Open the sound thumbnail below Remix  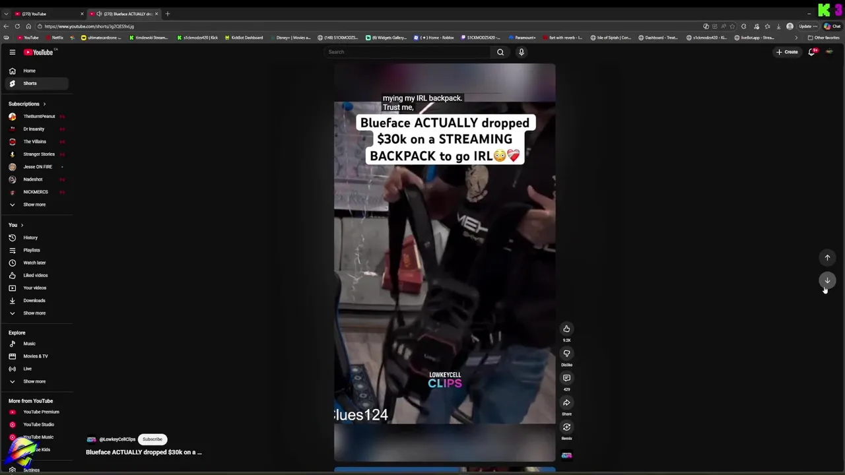tap(566, 455)
